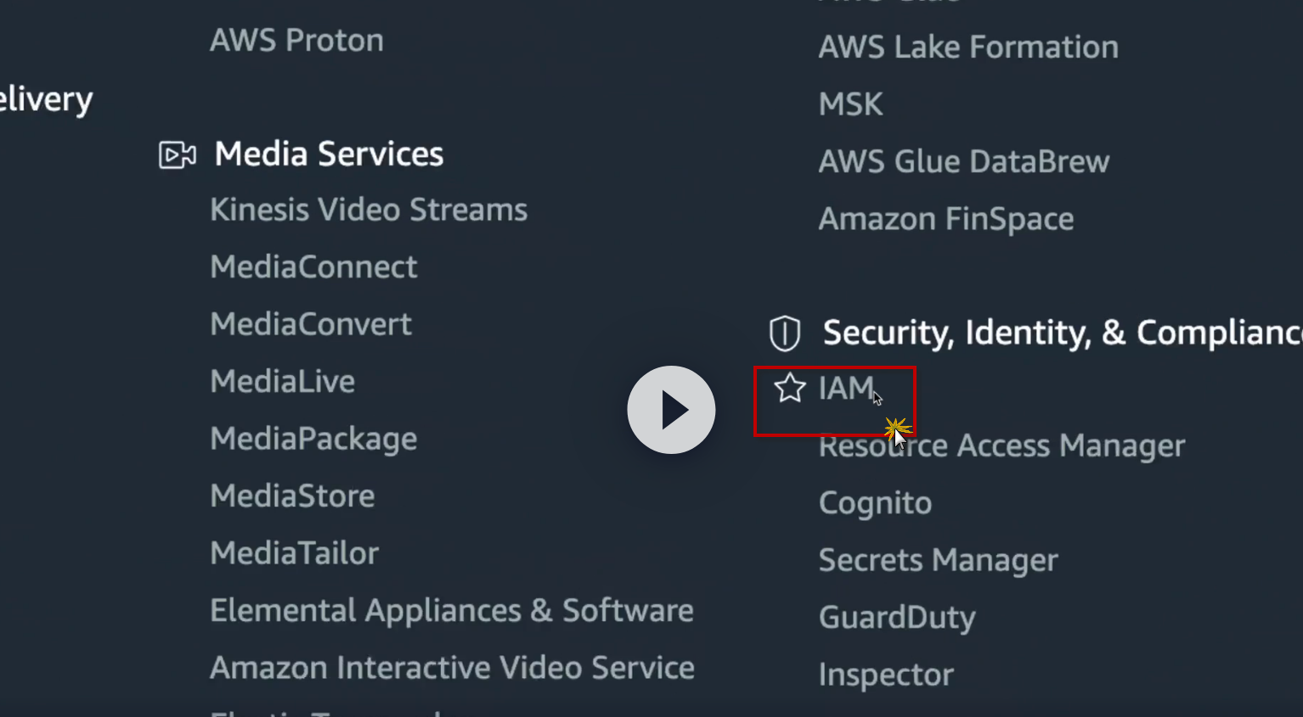Go to MediaConvert

[311, 324]
